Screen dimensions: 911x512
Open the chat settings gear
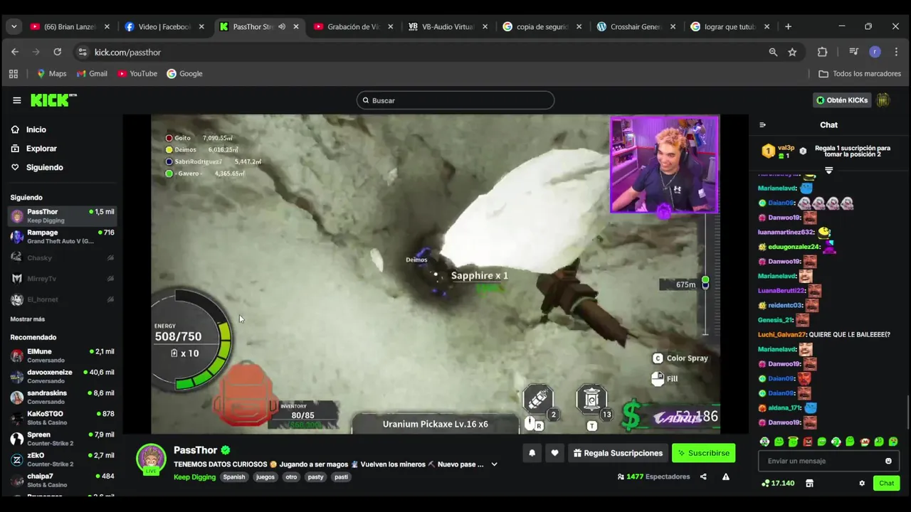tap(862, 483)
